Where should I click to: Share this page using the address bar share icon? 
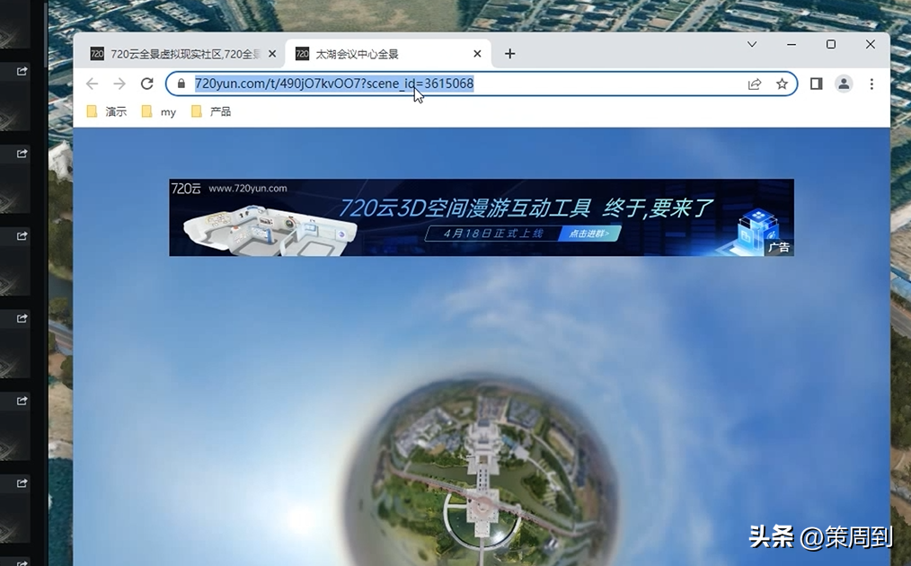pos(754,84)
